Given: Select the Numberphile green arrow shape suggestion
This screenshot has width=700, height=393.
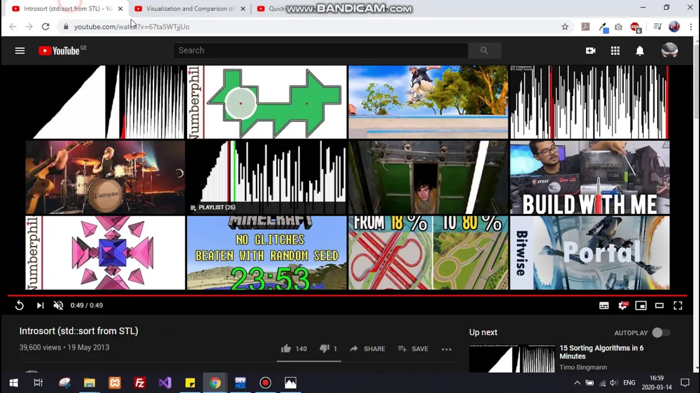Looking at the screenshot, I should [x=267, y=102].
